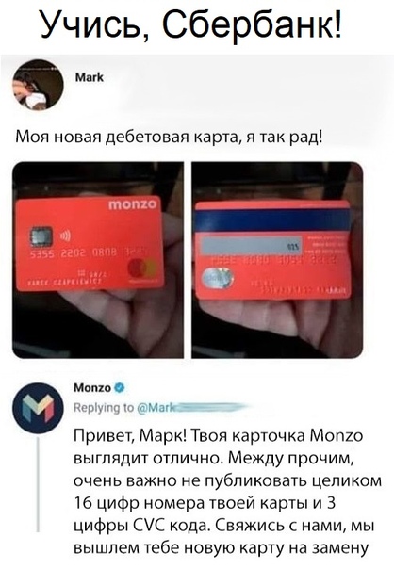
Task: Click the signature strip showing the CVC
Action: click(x=252, y=244)
